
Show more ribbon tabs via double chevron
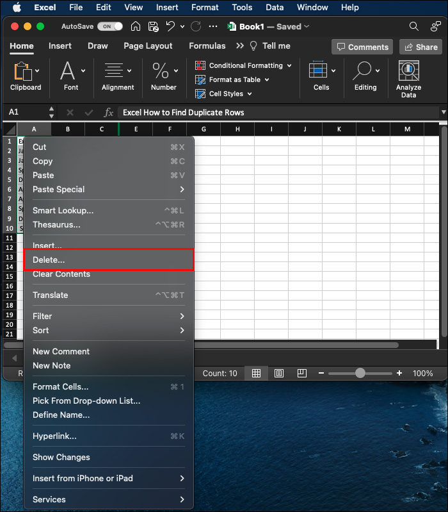click(x=240, y=45)
